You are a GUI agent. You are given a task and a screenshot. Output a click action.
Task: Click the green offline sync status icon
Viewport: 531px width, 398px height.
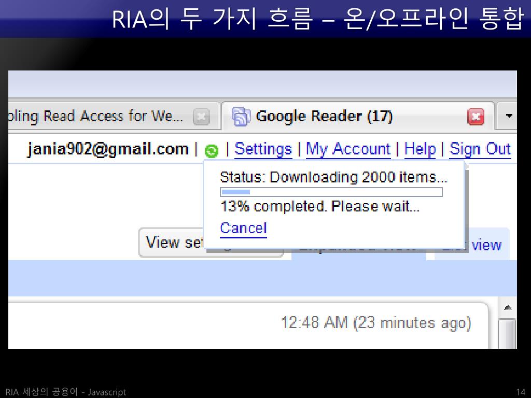[x=212, y=151]
